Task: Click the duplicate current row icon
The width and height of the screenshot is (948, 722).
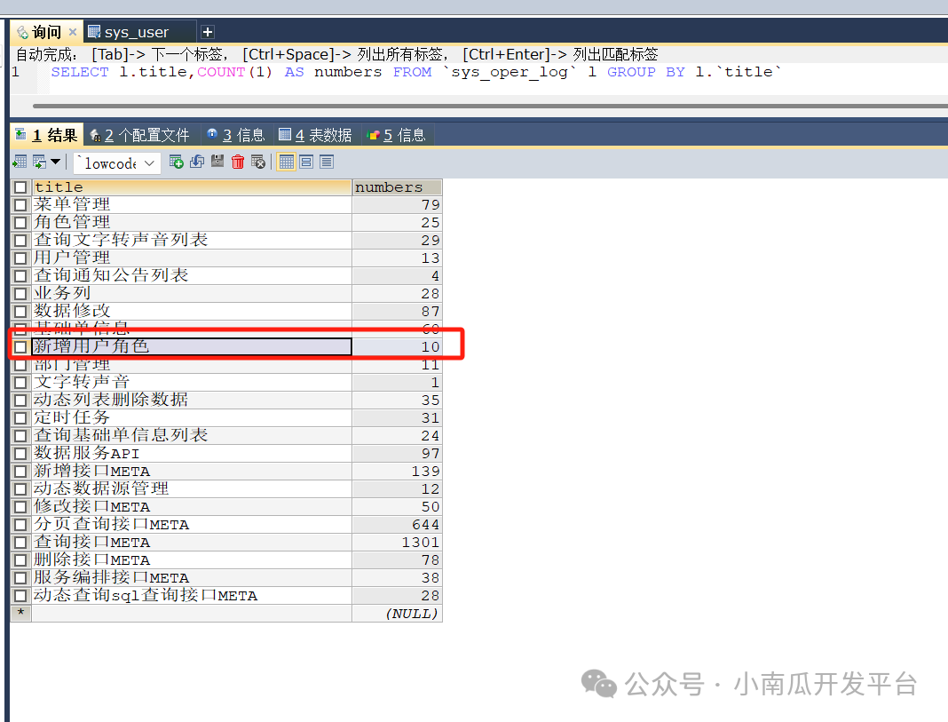Action: [196, 162]
